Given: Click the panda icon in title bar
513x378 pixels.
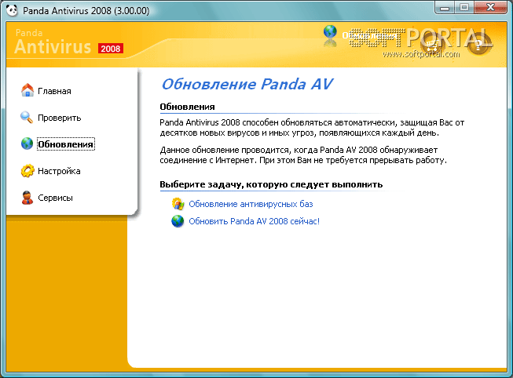Looking at the screenshot, I should [x=12, y=10].
